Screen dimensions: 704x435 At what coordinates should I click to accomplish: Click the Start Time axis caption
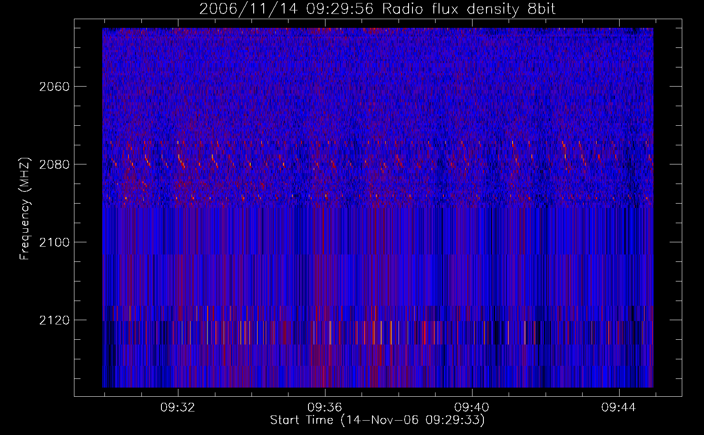point(377,420)
